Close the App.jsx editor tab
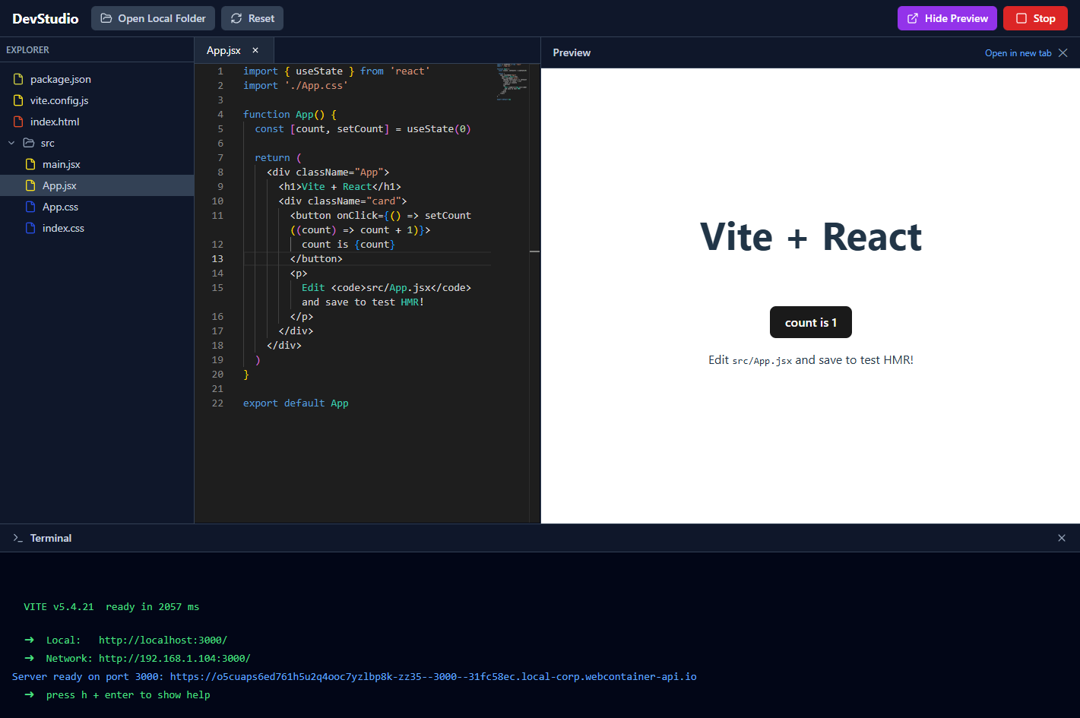The width and height of the screenshot is (1080, 718). tap(255, 50)
